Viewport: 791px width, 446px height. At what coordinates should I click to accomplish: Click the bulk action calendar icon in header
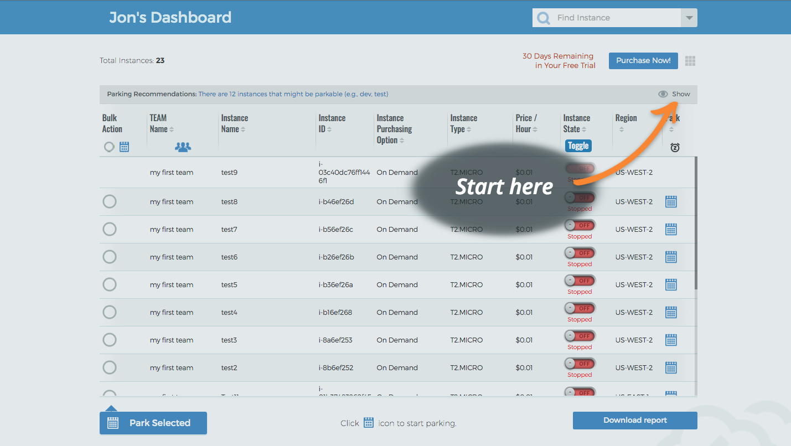coord(124,147)
